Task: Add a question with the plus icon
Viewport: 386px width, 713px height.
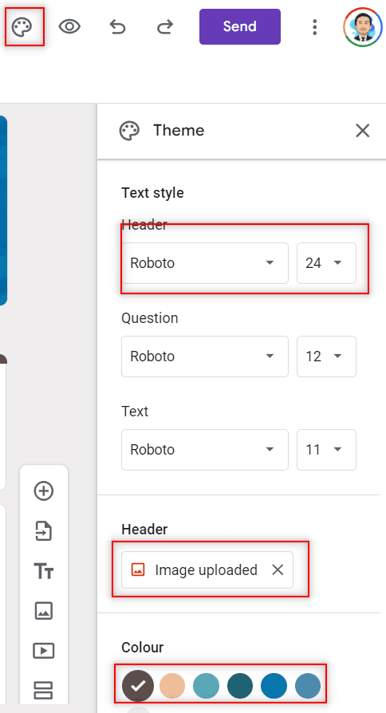Action: [44, 490]
